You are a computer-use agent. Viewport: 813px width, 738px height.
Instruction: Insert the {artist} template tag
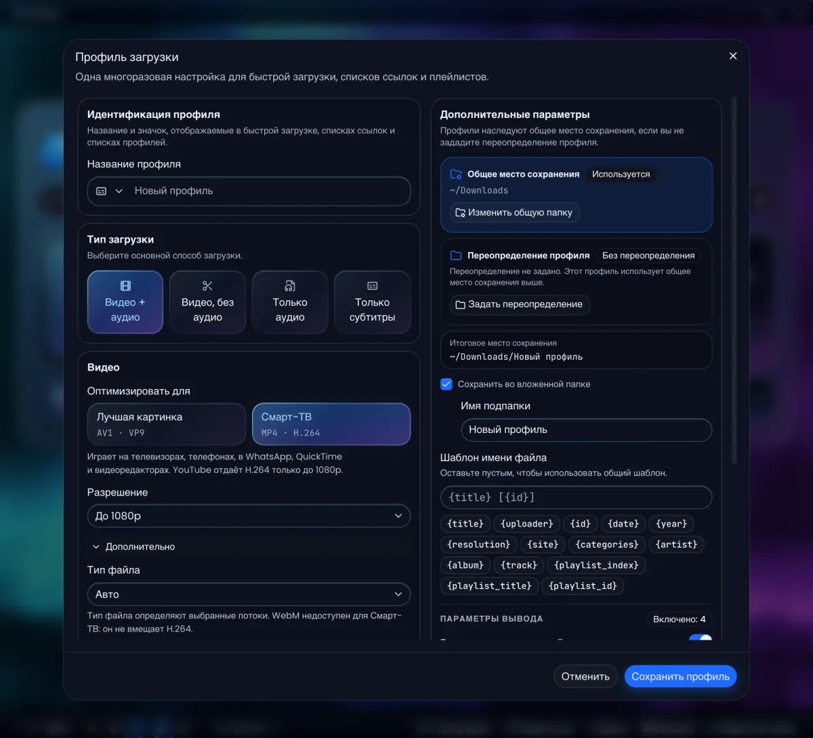677,544
